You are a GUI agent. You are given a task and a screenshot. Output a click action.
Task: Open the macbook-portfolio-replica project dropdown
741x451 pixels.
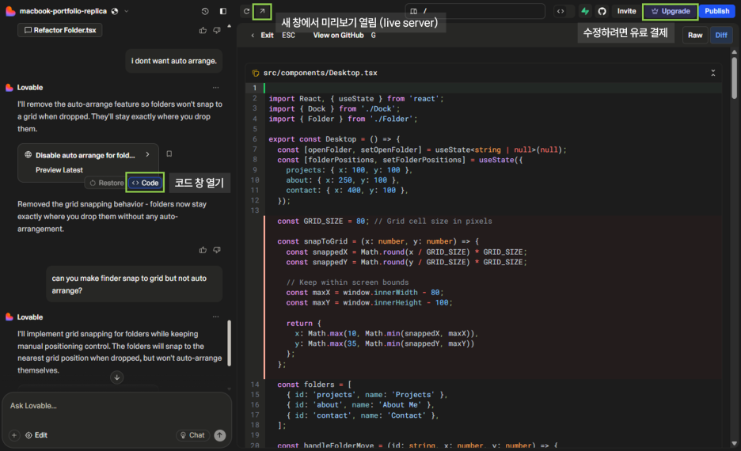coord(126,11)
